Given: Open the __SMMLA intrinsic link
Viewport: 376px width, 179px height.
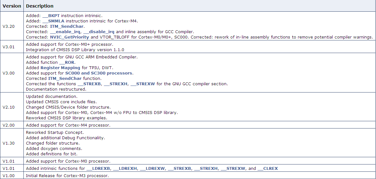Looking at the screenshot, I should coord(53,21).
